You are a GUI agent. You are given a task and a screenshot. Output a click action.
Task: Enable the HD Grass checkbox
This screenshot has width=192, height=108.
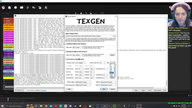click(x=67, y=69)
